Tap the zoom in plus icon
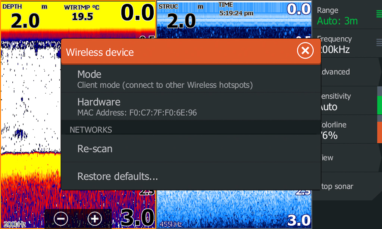Image resolution: width=382 pixels, height=229 pixels. tap(94, 219)
